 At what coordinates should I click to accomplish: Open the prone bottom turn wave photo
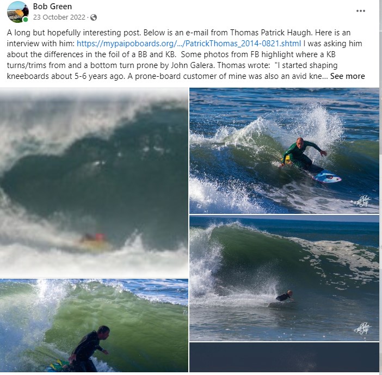[284, 278]
